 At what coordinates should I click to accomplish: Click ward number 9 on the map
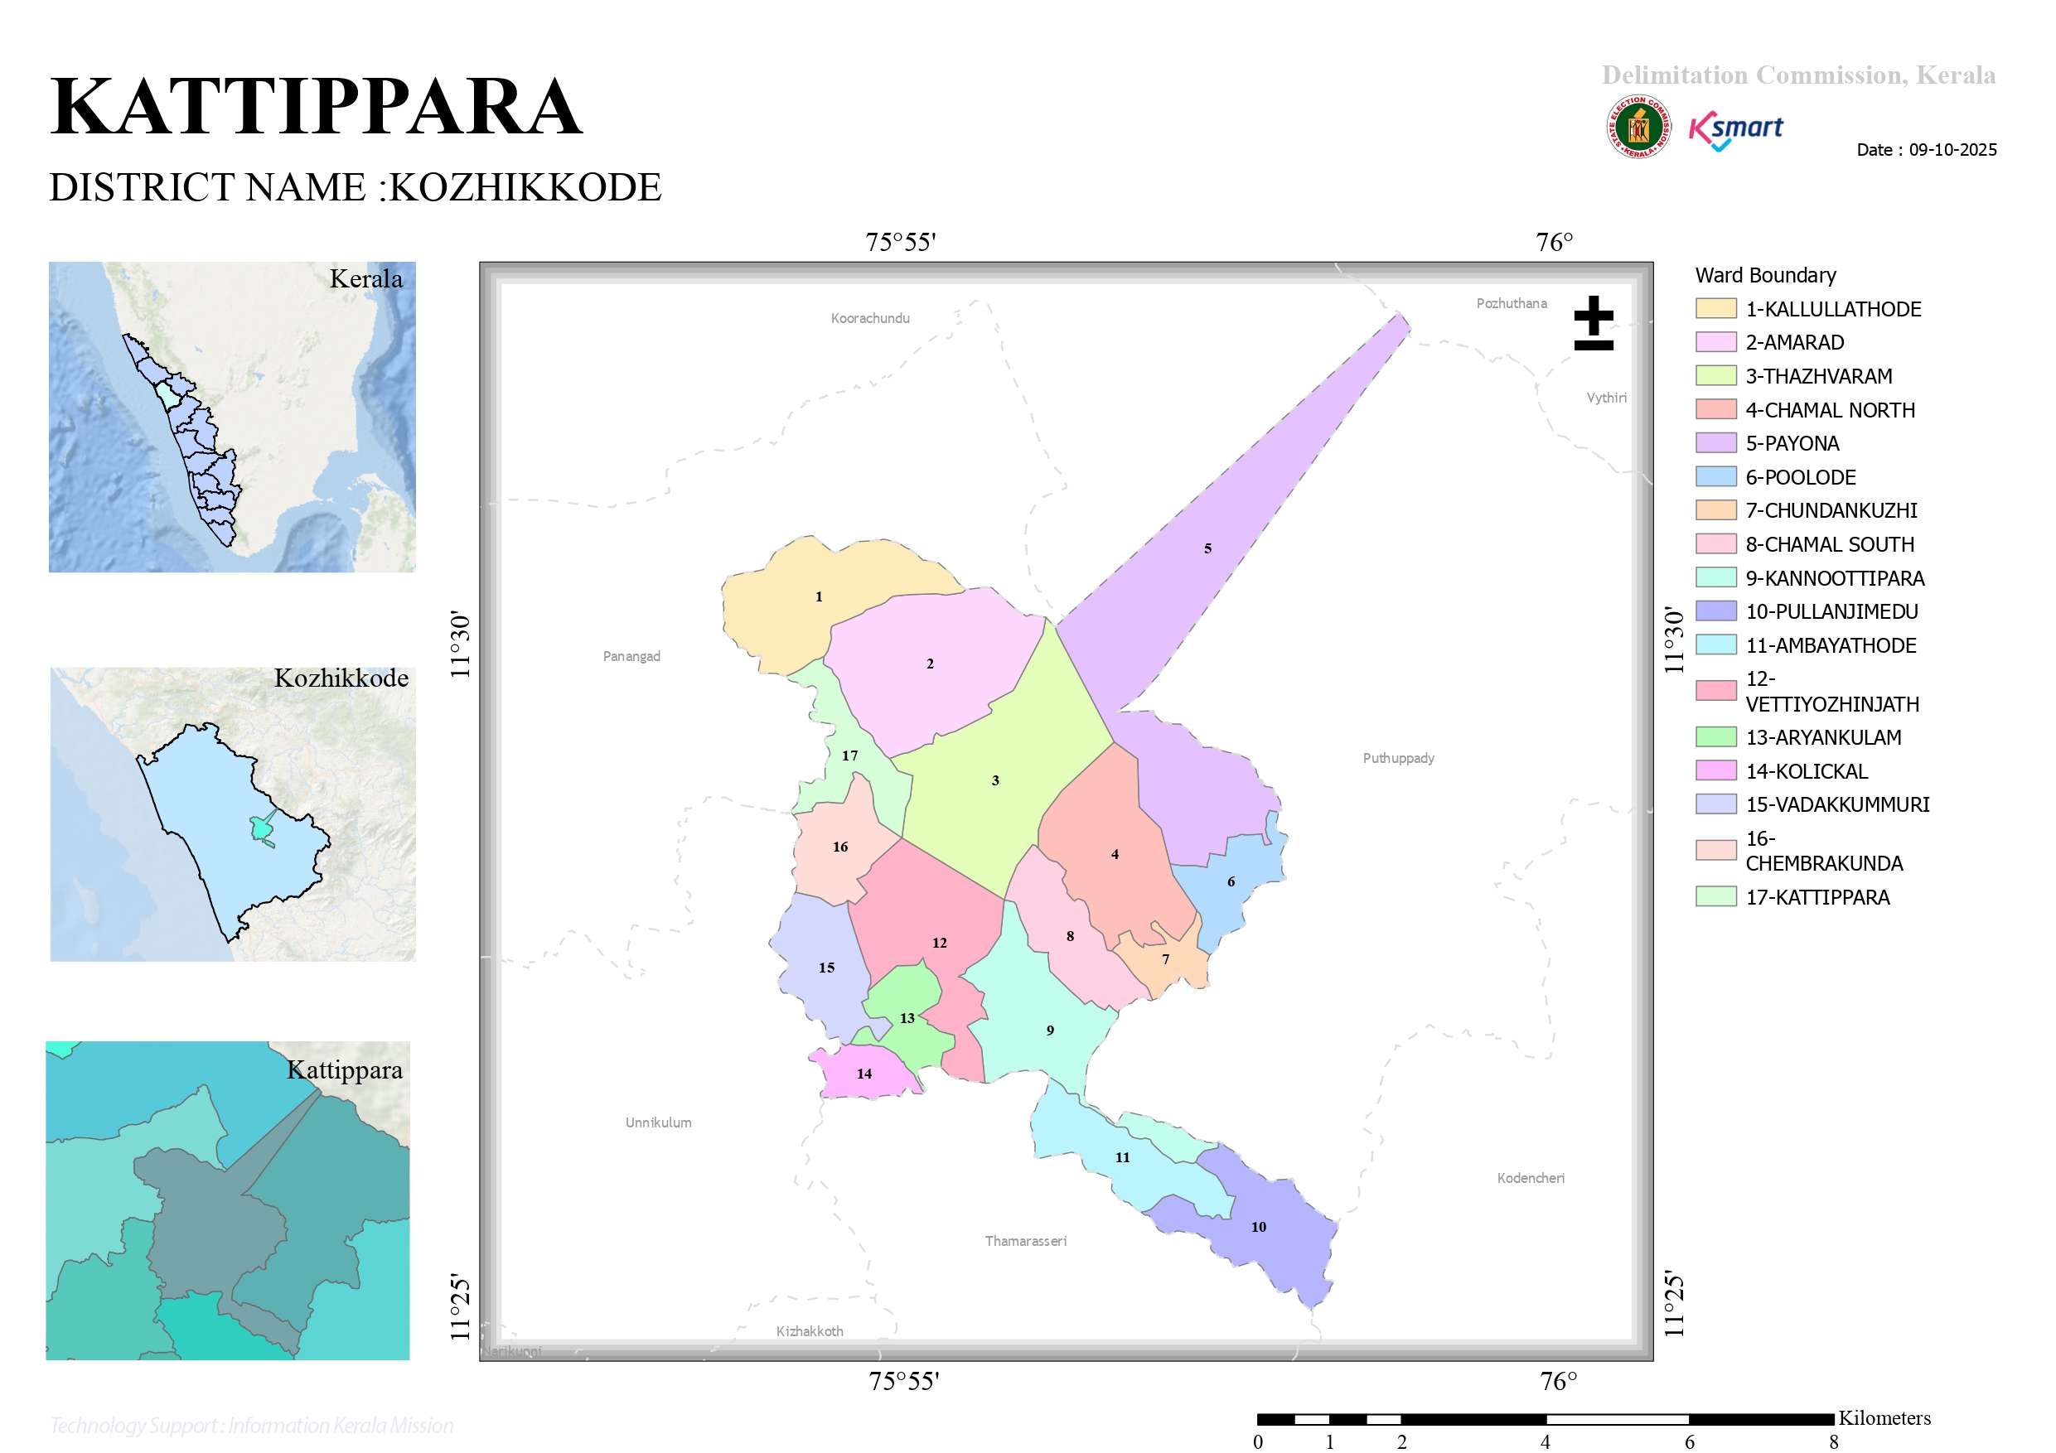coord(1049,1031)
